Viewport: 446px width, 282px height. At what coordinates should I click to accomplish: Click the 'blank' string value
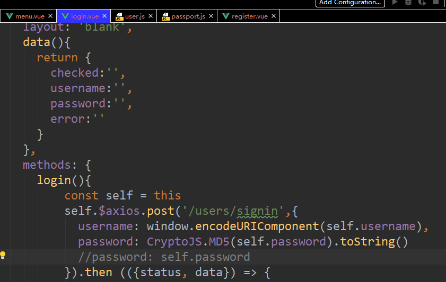[102, 27]
